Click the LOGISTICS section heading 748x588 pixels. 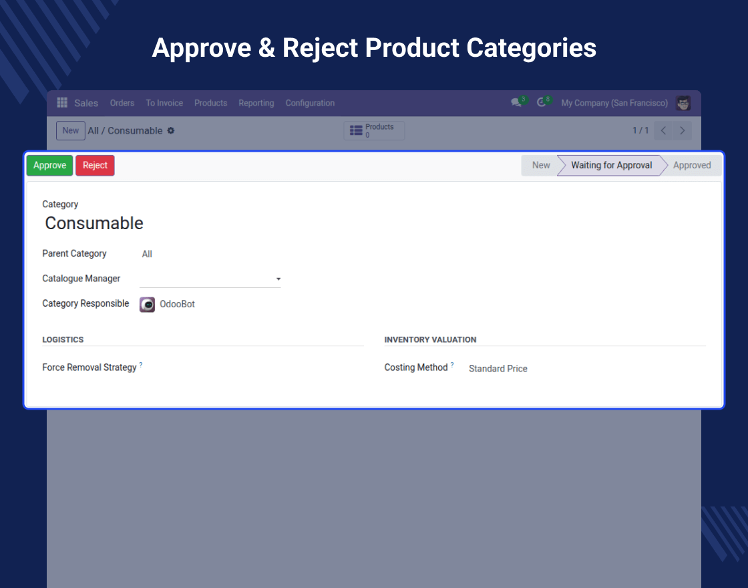(63, 339)
